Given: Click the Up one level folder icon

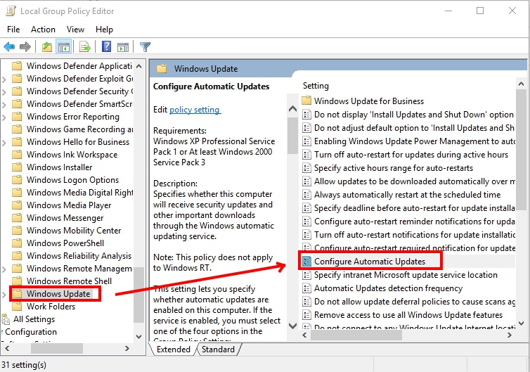Looking at the screenshot, I should click(x=47, y=46).
